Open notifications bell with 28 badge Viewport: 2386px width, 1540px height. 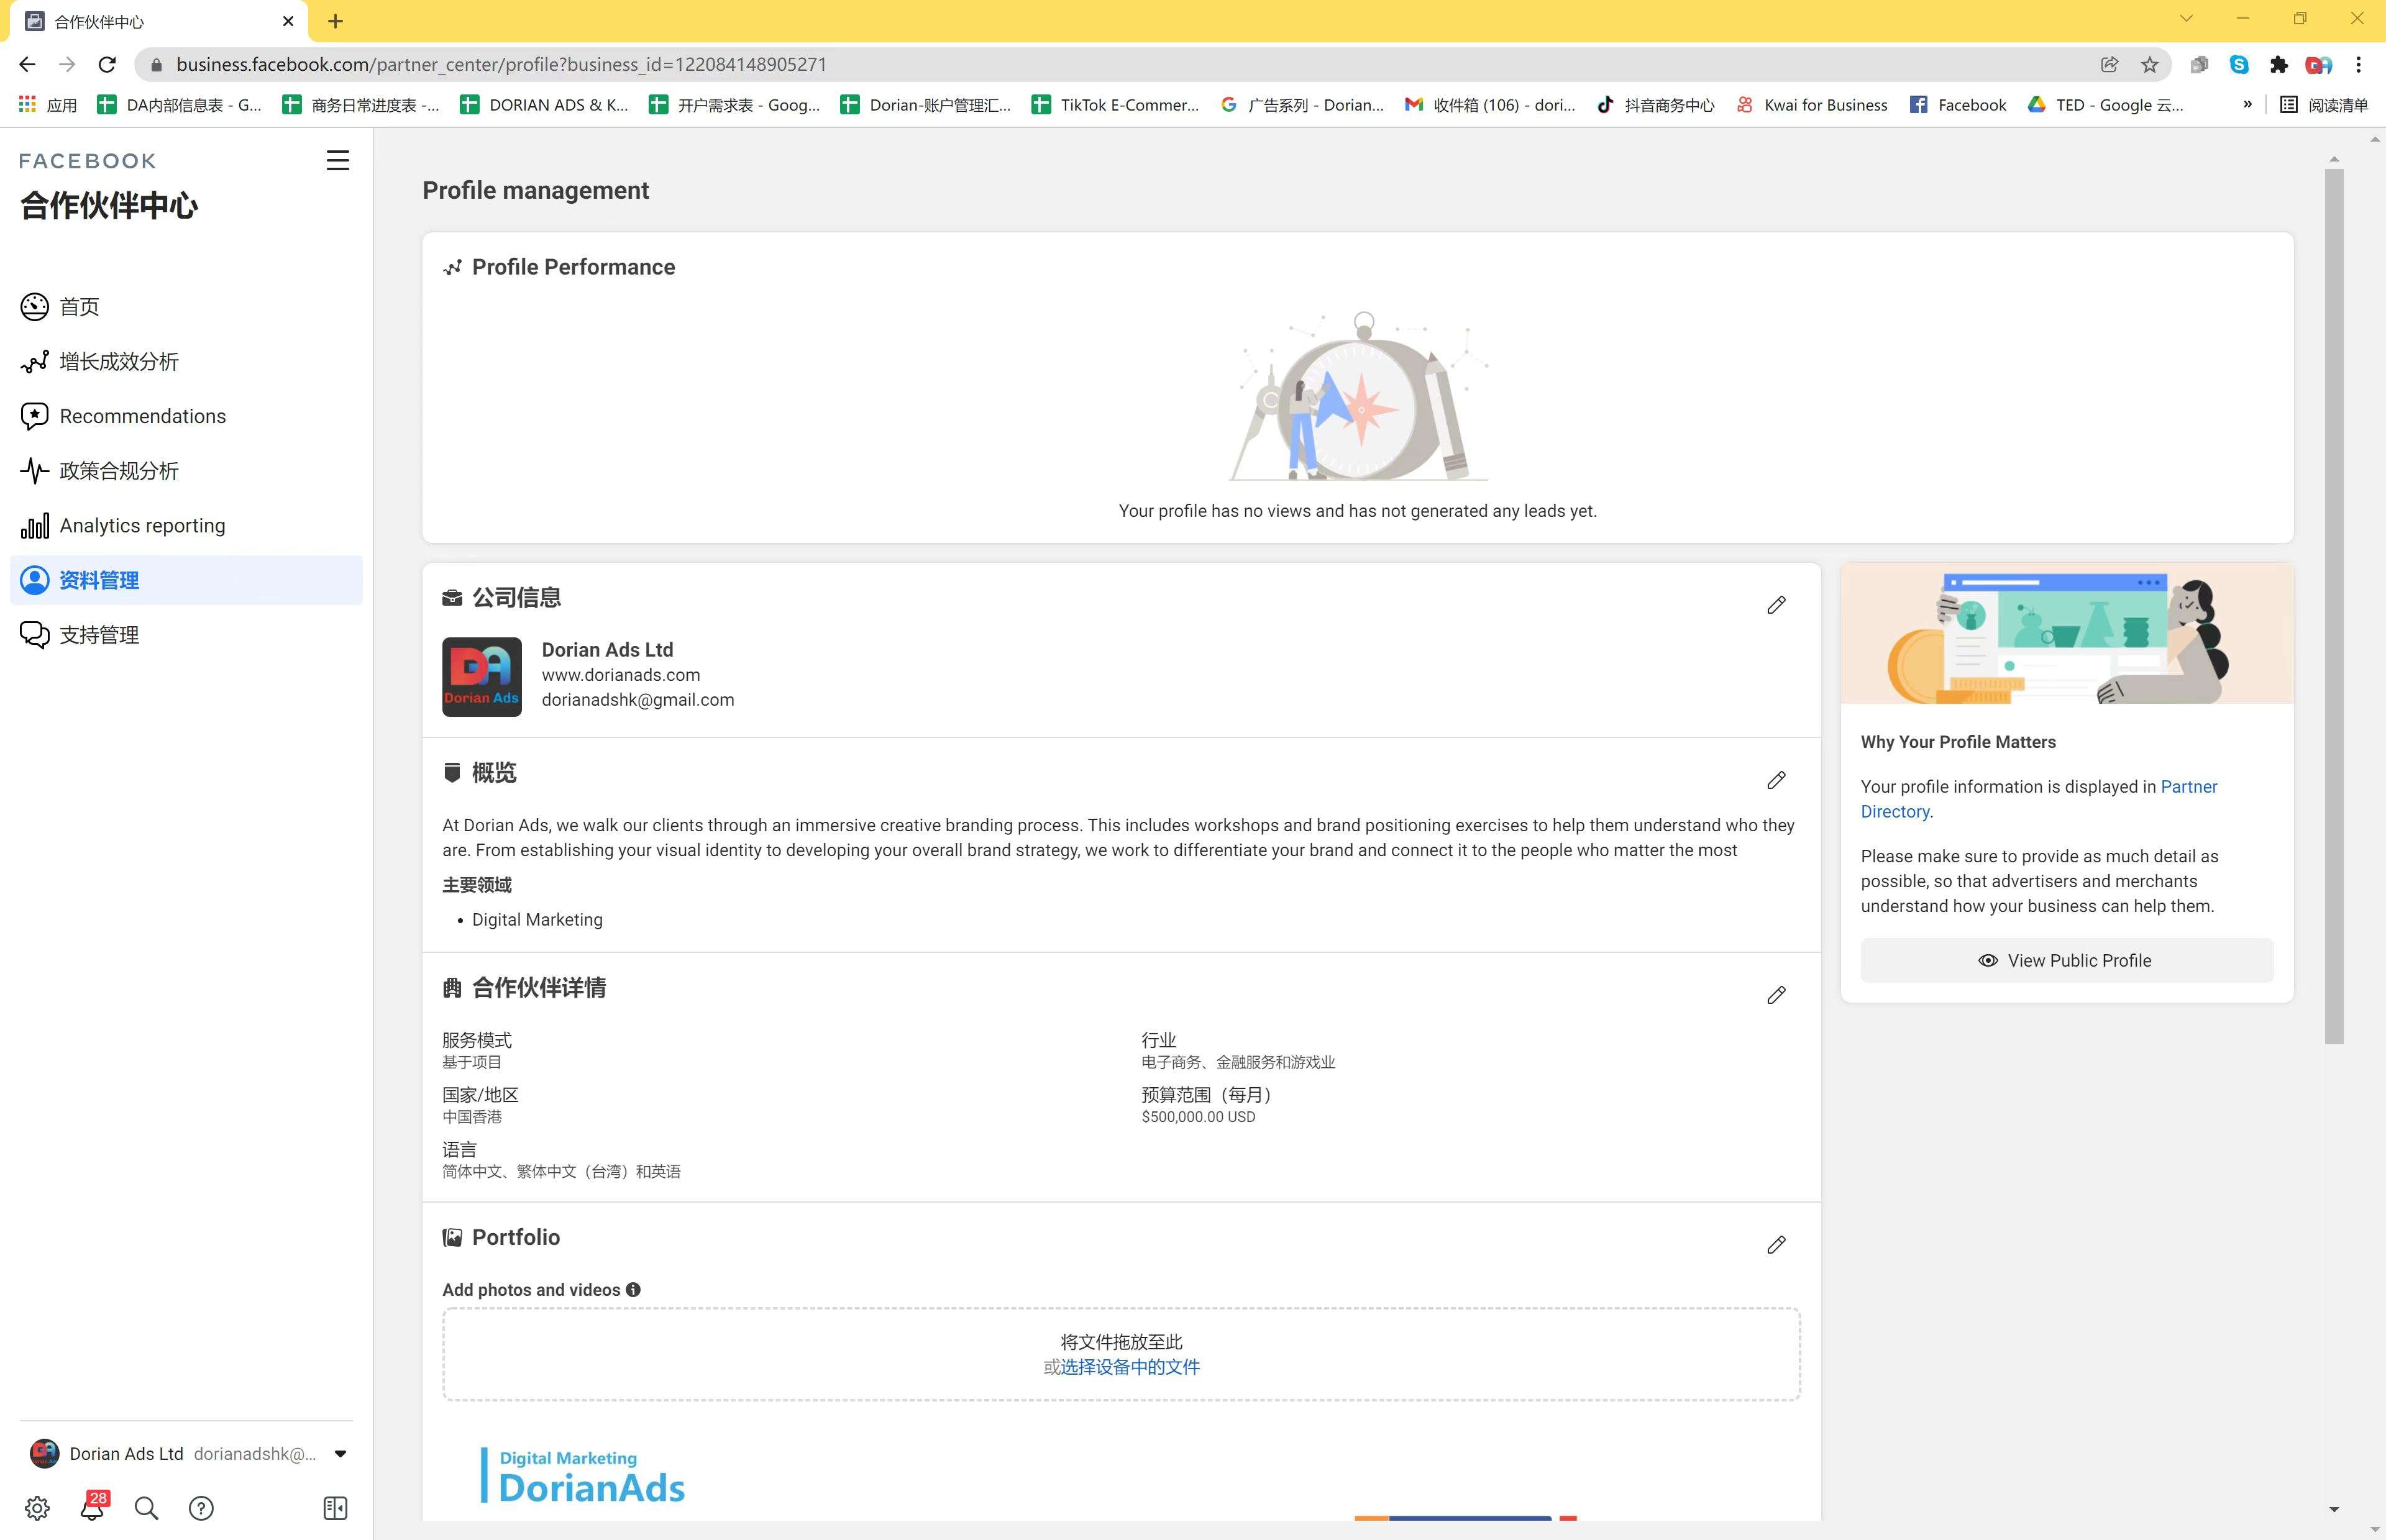coord(93,1507)
